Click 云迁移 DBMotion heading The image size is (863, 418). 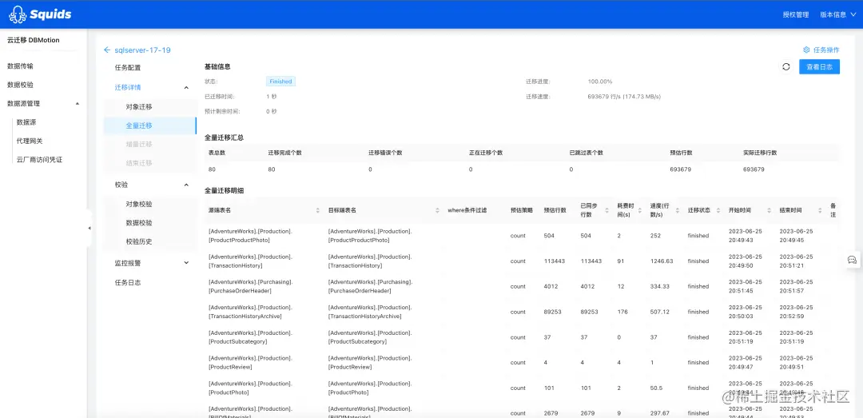(x=33, y=40)
